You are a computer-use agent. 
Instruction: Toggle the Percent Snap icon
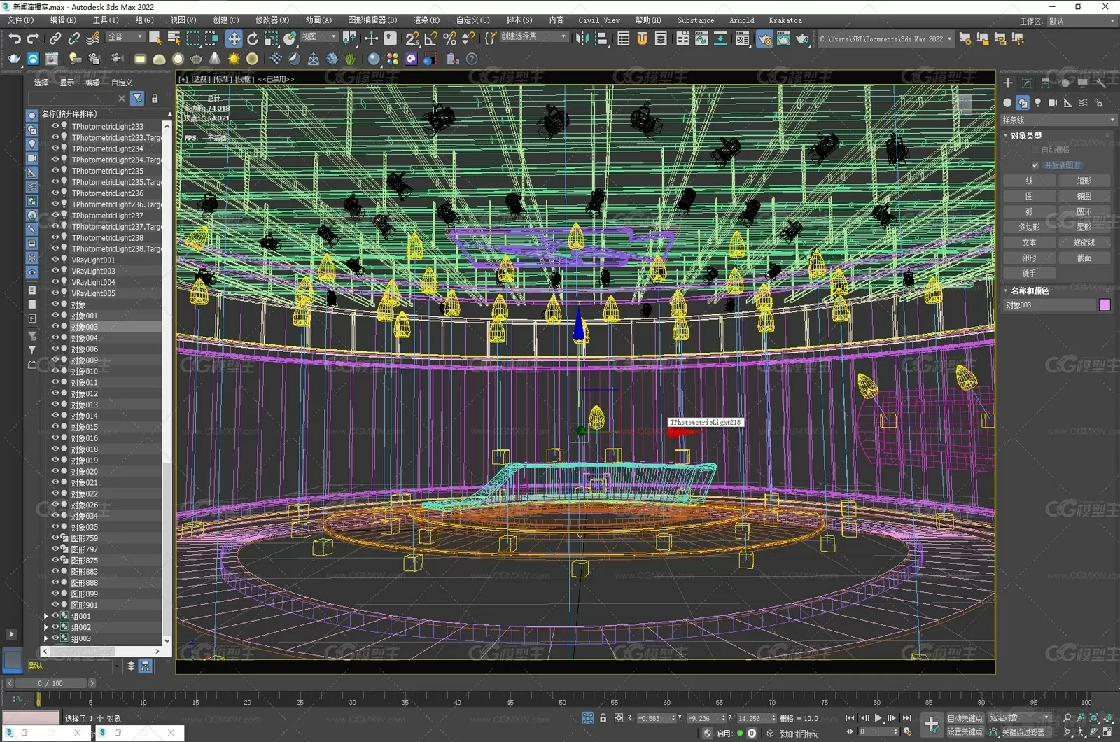click(x=449, y=38)
